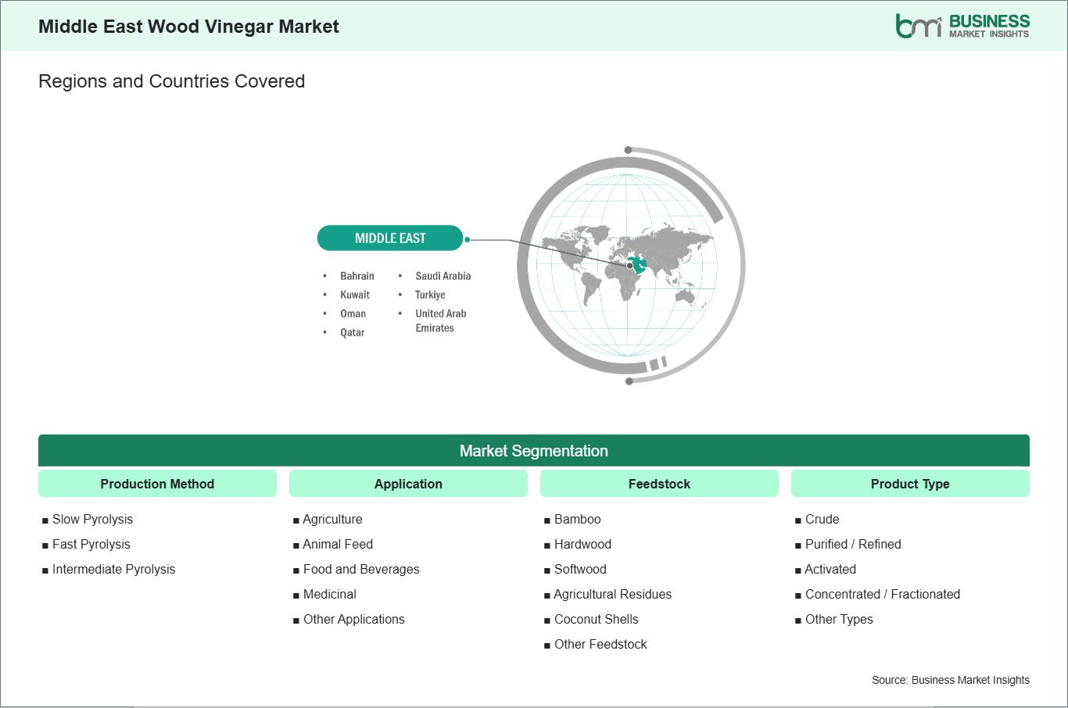Image resolution: width=1068 pixels, height=708 pixels.
Task: Click the 'Turkiye' country entry
Action: pos(430,295)
